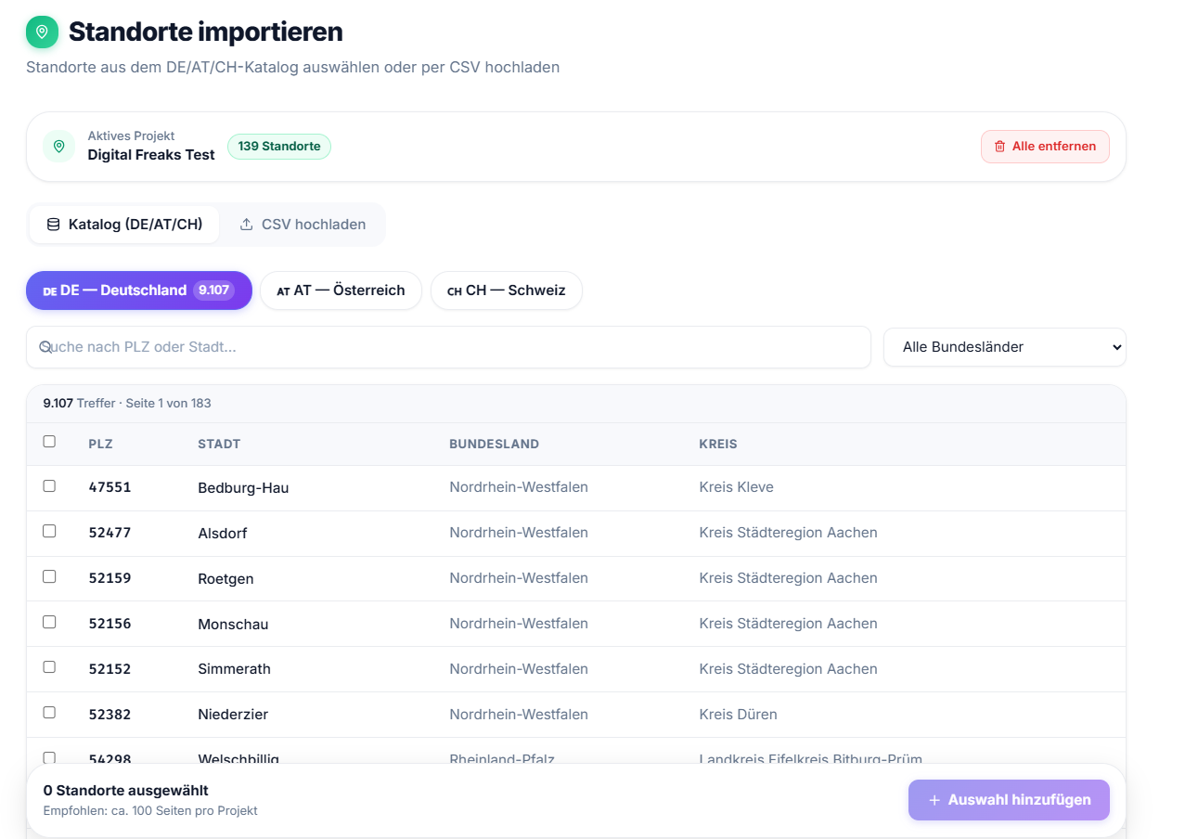Image resolution: width=1198 pixels, height=839 pixels.
Task: Switch to Katalog (DE/AT/CH) tab
Action: (124, 225)
